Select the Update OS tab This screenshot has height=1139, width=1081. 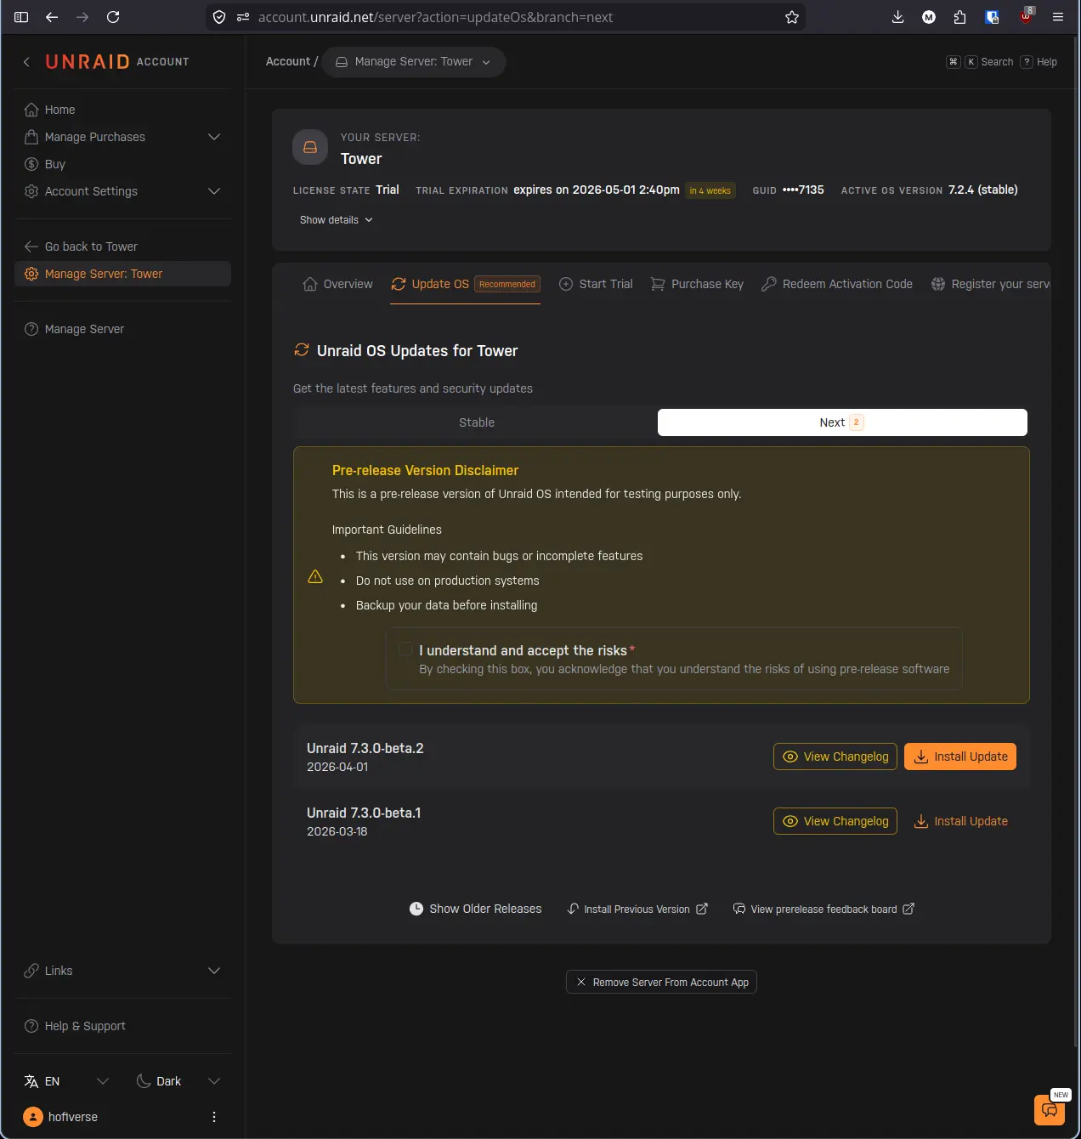click(x=466, y=284)
